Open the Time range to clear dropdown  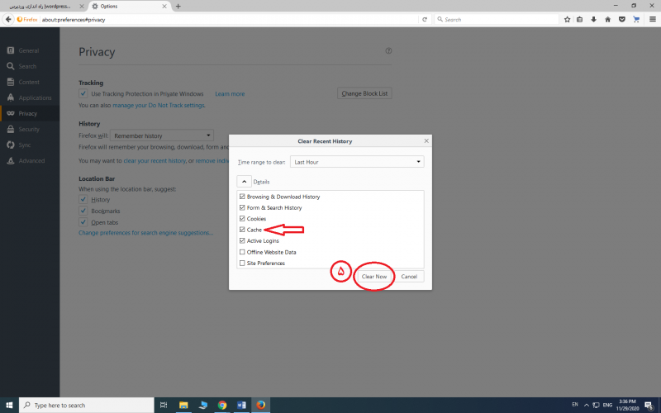357,162
